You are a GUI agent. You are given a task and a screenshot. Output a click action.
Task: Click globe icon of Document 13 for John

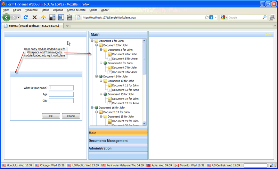(x=105, y=94)
